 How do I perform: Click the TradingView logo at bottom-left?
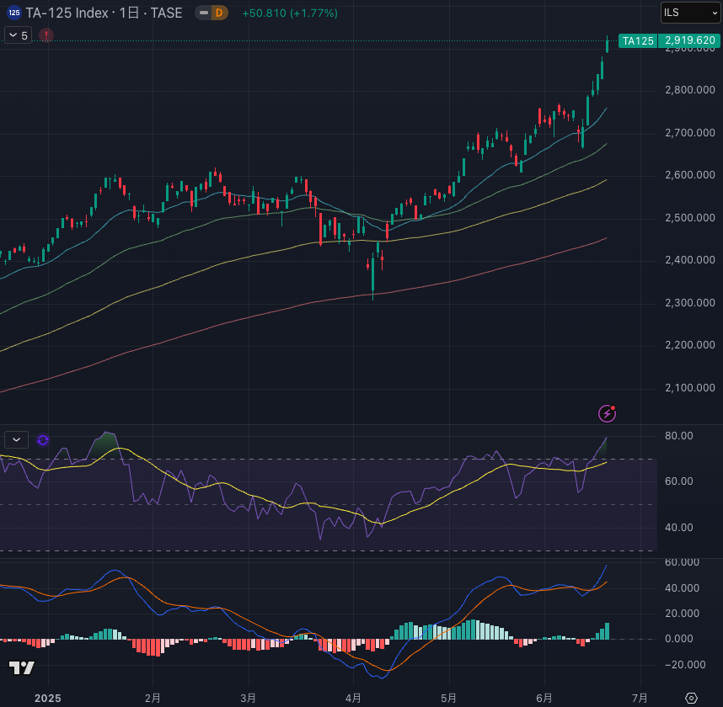22,667
